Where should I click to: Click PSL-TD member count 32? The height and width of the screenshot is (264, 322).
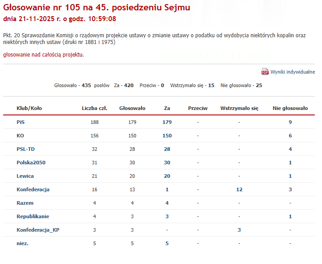click(95, 149)
